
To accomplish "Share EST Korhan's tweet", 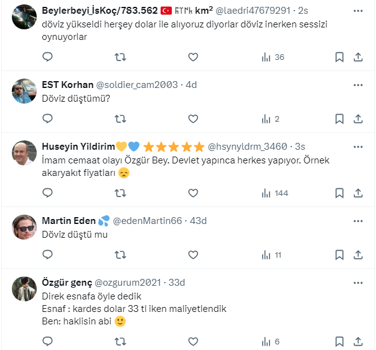I will (x=358, y=119).
